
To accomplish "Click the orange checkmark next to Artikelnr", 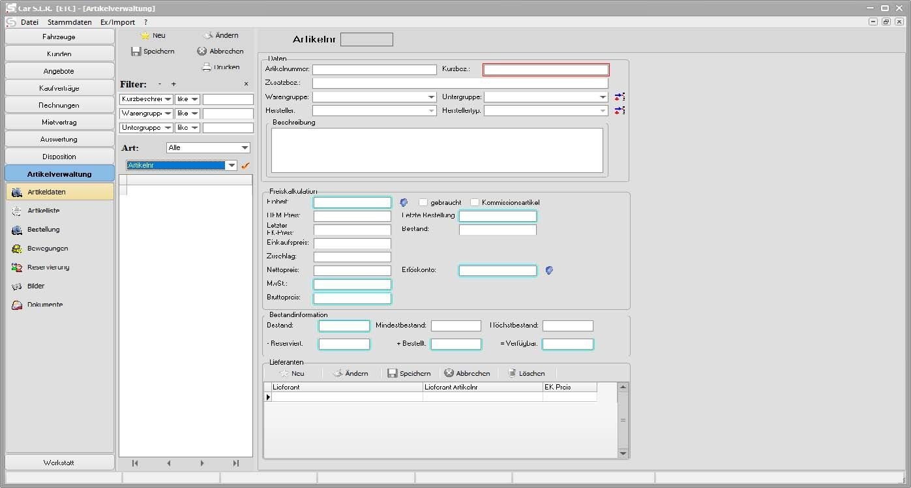I will click(245, 166).
